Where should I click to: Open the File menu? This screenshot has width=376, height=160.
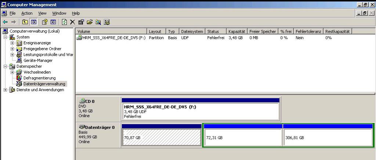pyautogui.click(x=12, y=13)
